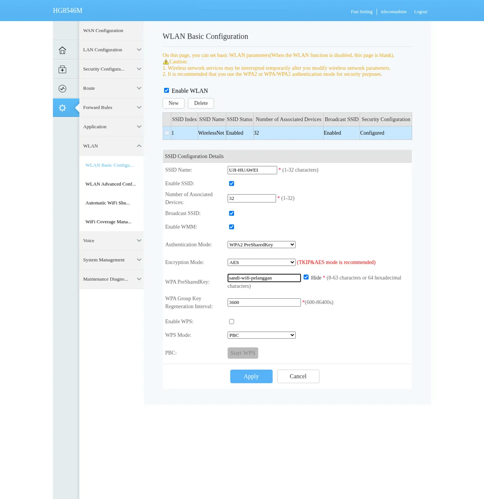
Task: Click the Delete SSID button
Action: click(x=201, y=103)
